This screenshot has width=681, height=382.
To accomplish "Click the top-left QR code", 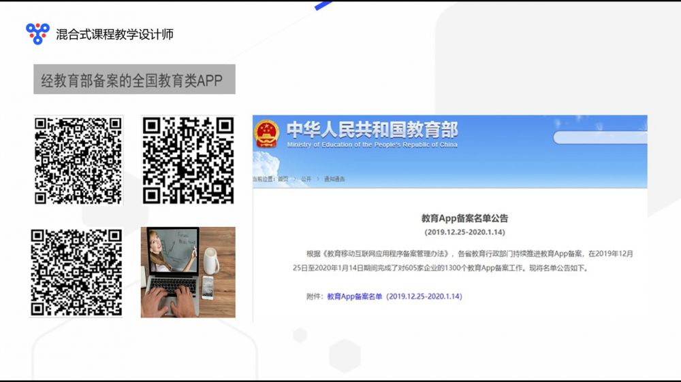I will [x=78, y=160].
